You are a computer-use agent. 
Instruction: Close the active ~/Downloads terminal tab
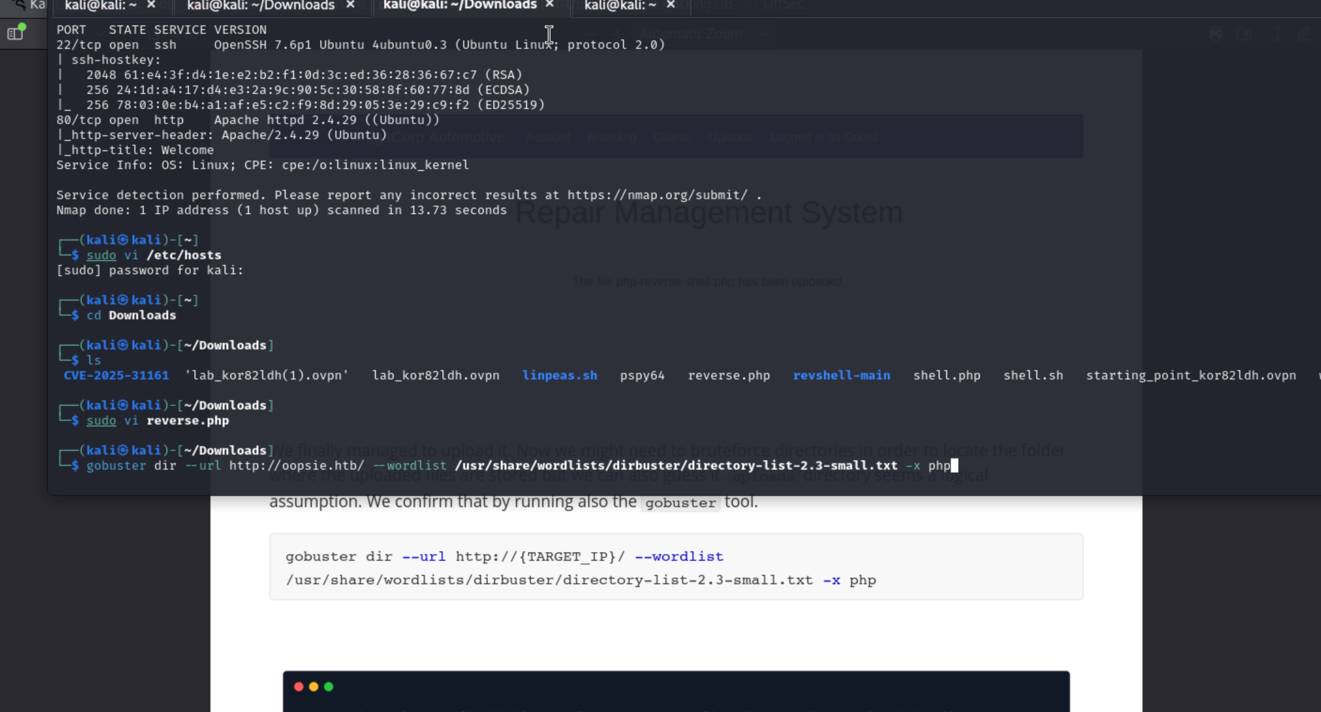550,4
